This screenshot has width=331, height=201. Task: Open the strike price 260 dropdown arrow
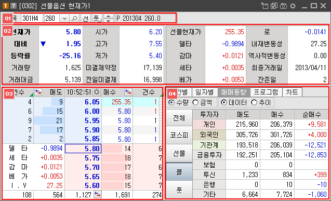pos(64,19)
